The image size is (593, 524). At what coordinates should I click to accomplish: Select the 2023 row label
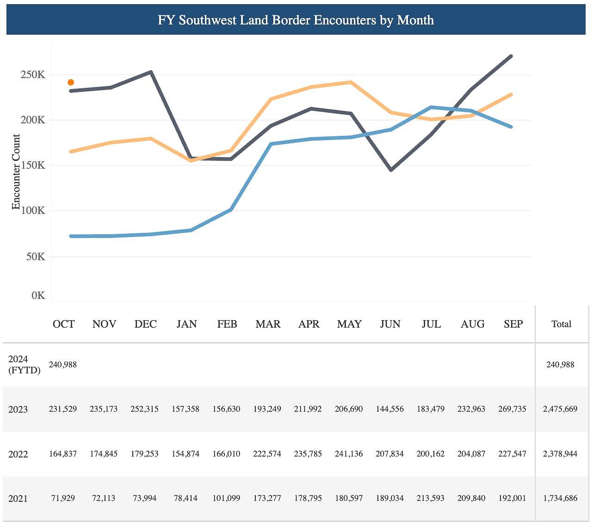coord(18,409)
